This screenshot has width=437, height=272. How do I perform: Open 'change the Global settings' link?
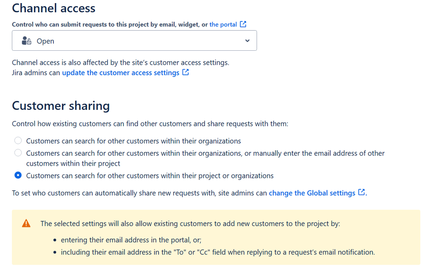click(312, 193)
